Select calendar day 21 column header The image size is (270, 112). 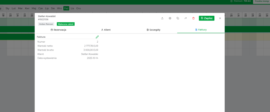[x=17, y=15]
